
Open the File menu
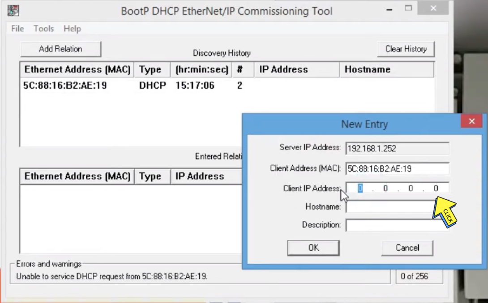[x=17, y=29]
